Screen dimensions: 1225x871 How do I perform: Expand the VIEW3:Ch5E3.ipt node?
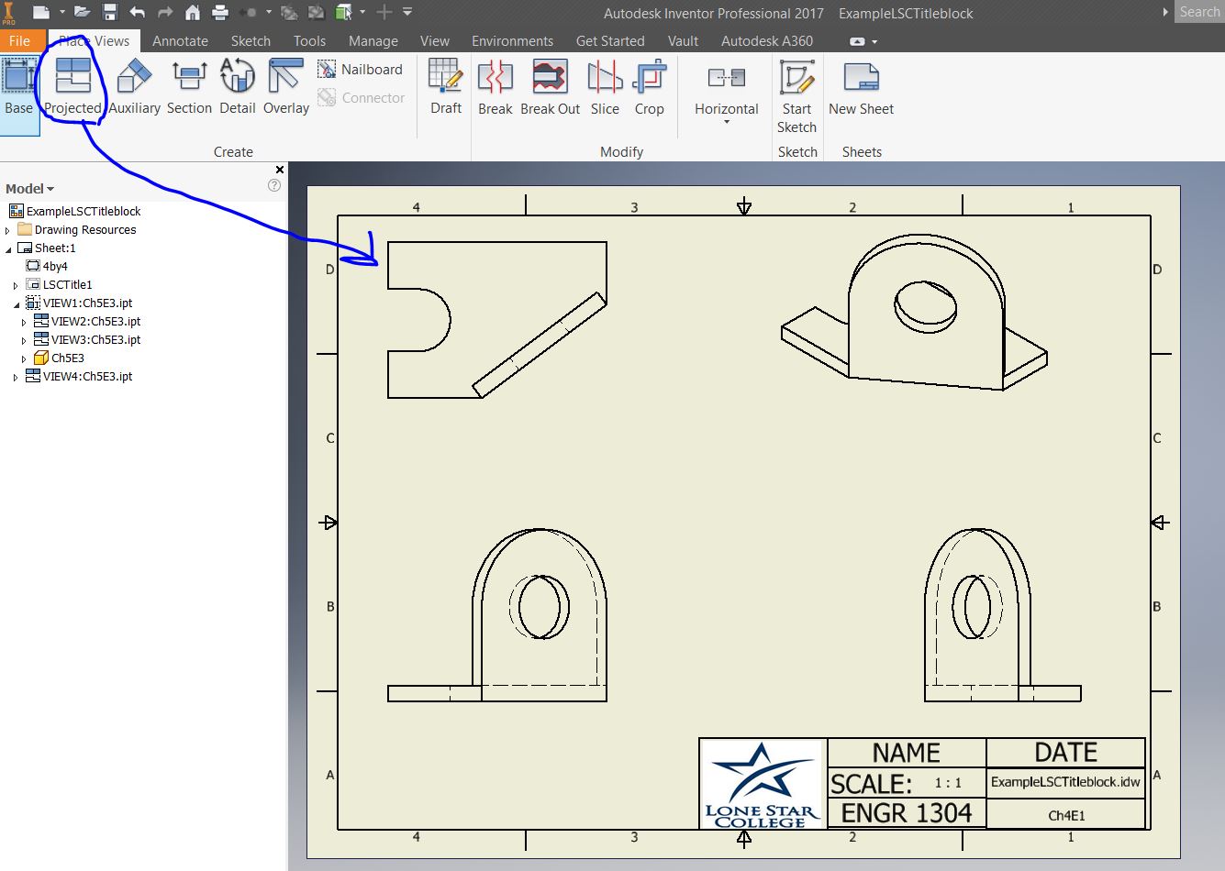click(24, 340)
